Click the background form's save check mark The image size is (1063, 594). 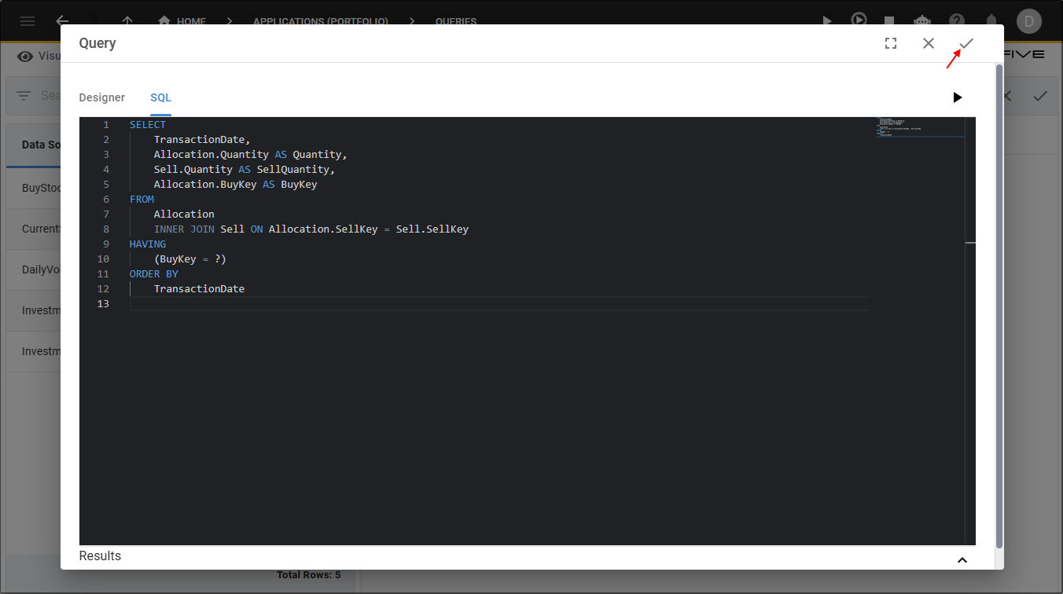(1040, 96)
